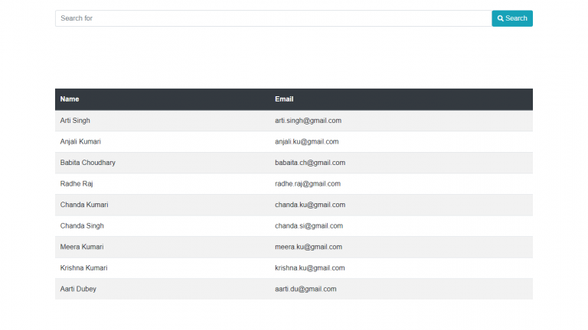Focus the 'Search for' input field

coord(273,18)
